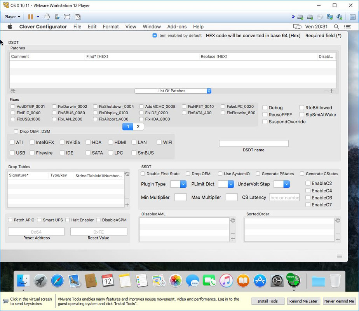Enable AddDTGP_0001 fix
The image size is (359, 311).
coord(13,107)
